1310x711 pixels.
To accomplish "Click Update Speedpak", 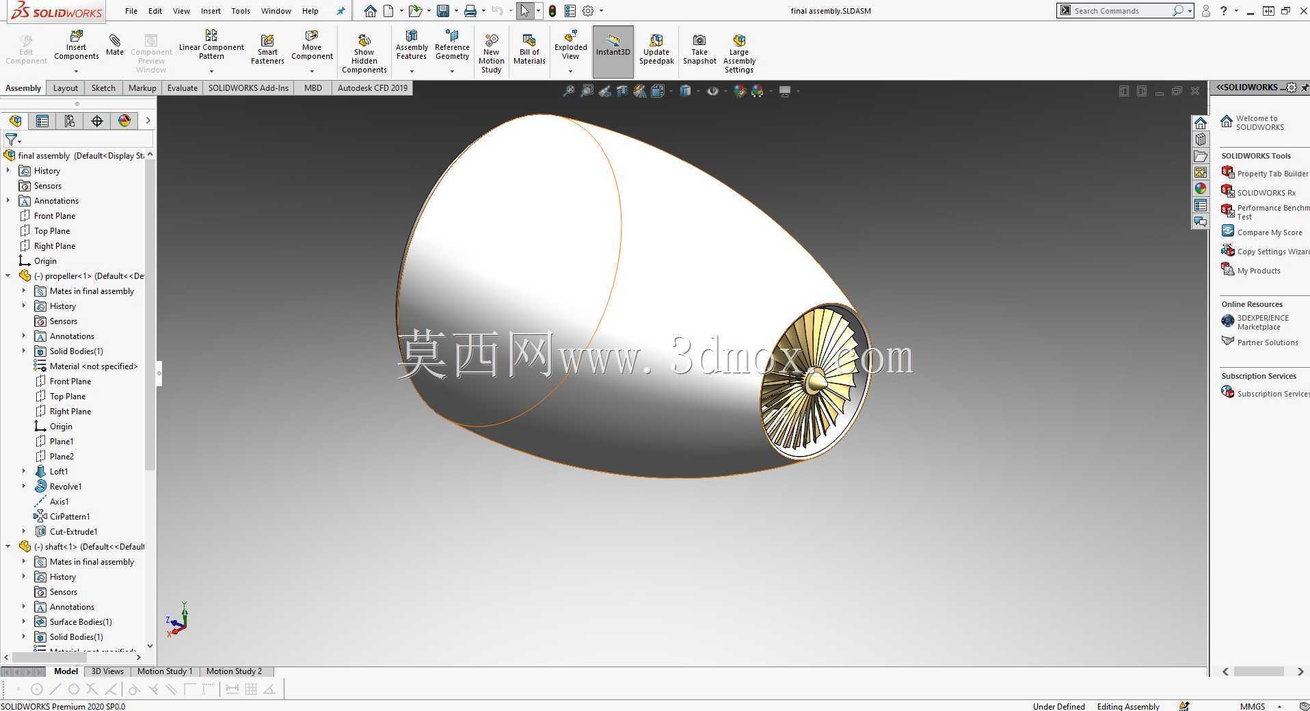I will [656, 49].
